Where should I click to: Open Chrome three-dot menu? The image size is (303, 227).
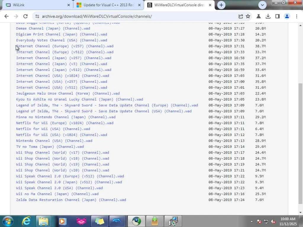click(x=296, y=17)
